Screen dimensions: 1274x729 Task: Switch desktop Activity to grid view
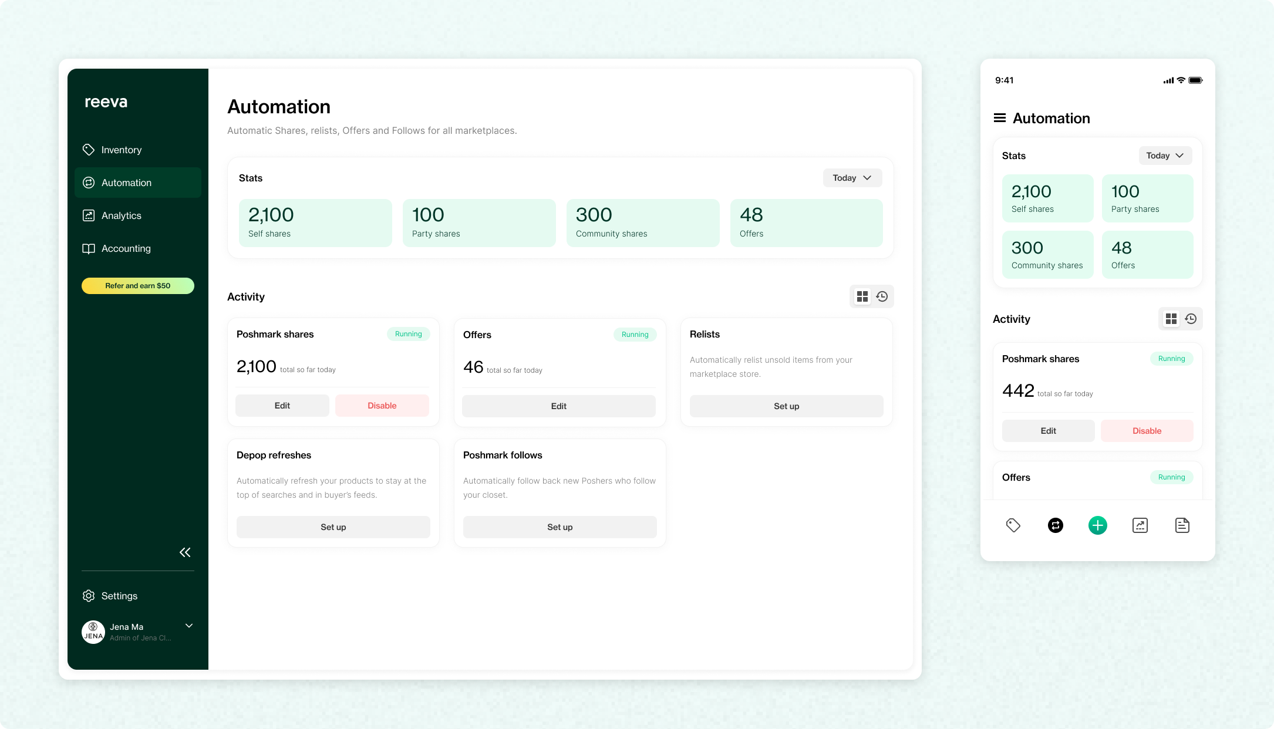click(x=862, y=296)
